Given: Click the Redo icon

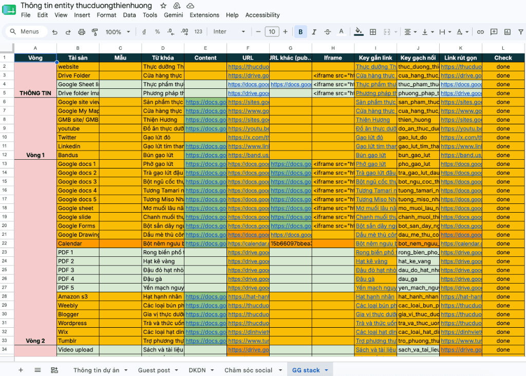Looking at the screenshot, I should pyautogui.click(x=68, y=32).
